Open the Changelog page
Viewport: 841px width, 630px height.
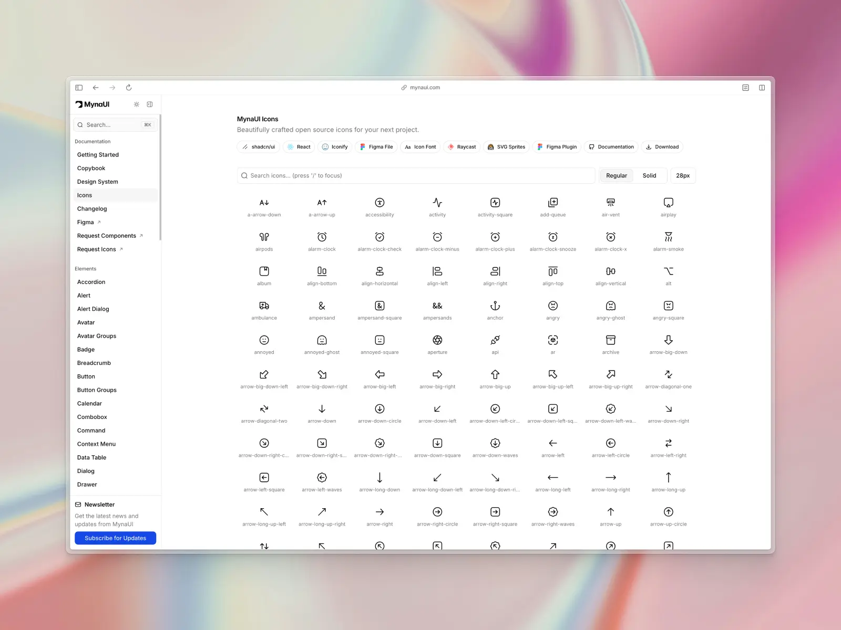click(x=116, y=209)
